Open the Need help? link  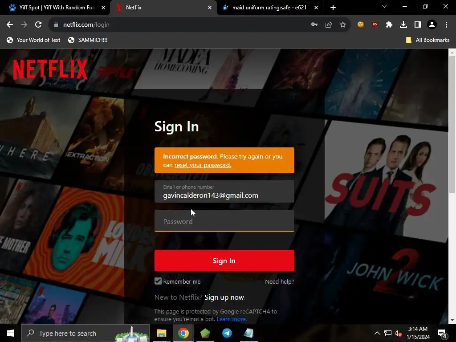[280, 281]
